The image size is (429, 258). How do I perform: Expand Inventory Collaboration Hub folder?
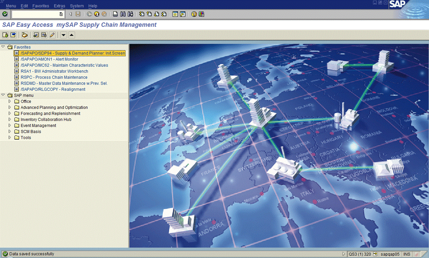10,119
